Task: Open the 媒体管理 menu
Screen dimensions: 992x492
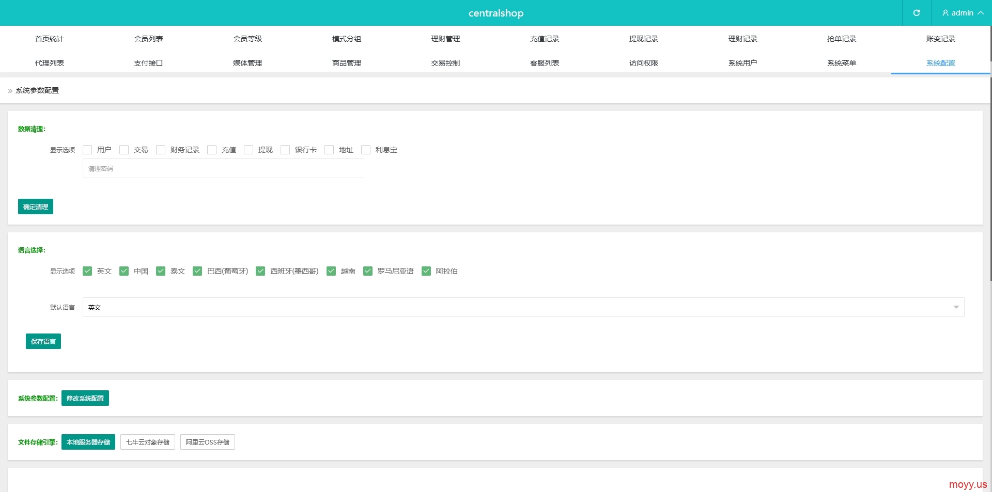Action: (247, 63)
